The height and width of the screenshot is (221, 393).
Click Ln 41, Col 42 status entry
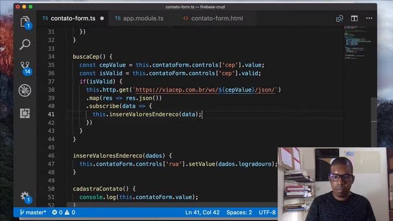(x=202, y=212)
